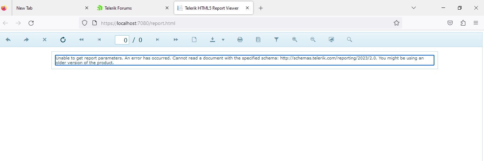Click the navigate forward arrow in report toolbar
The height and width of the screenshot is (161, 484).
26,40
